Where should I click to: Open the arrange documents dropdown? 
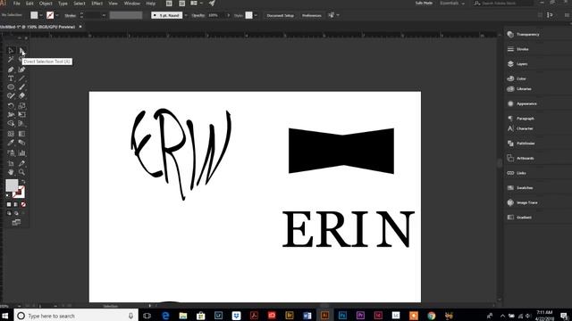(x=196, y=4)
